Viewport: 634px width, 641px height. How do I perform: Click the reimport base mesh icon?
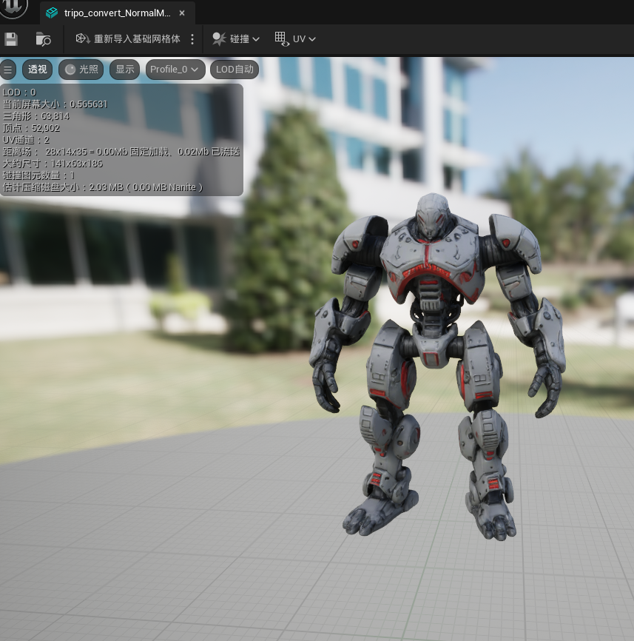tap(82, 38)
